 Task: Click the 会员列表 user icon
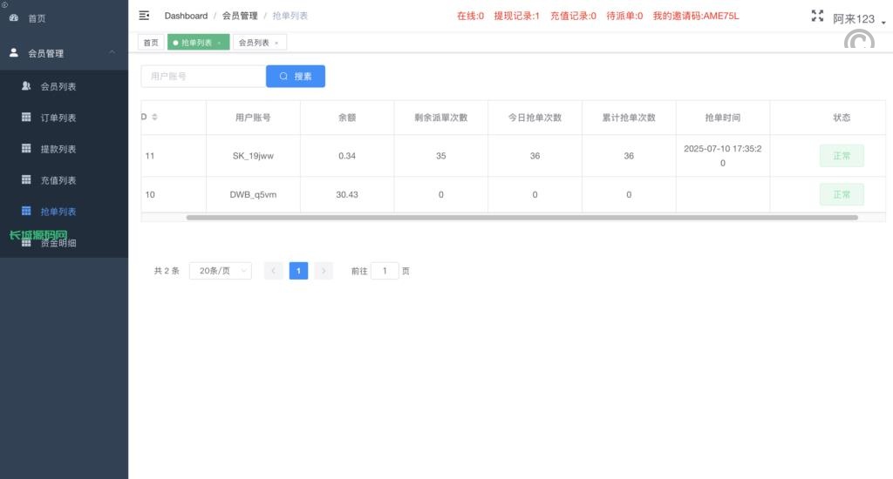(26, 86)
